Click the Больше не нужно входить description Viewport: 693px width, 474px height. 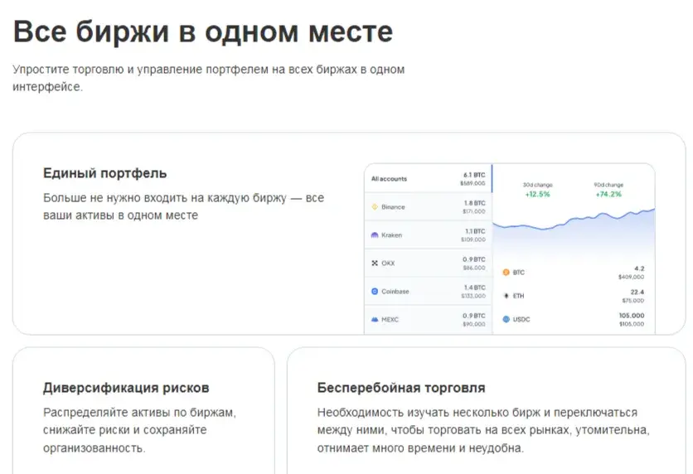(183, 206)
